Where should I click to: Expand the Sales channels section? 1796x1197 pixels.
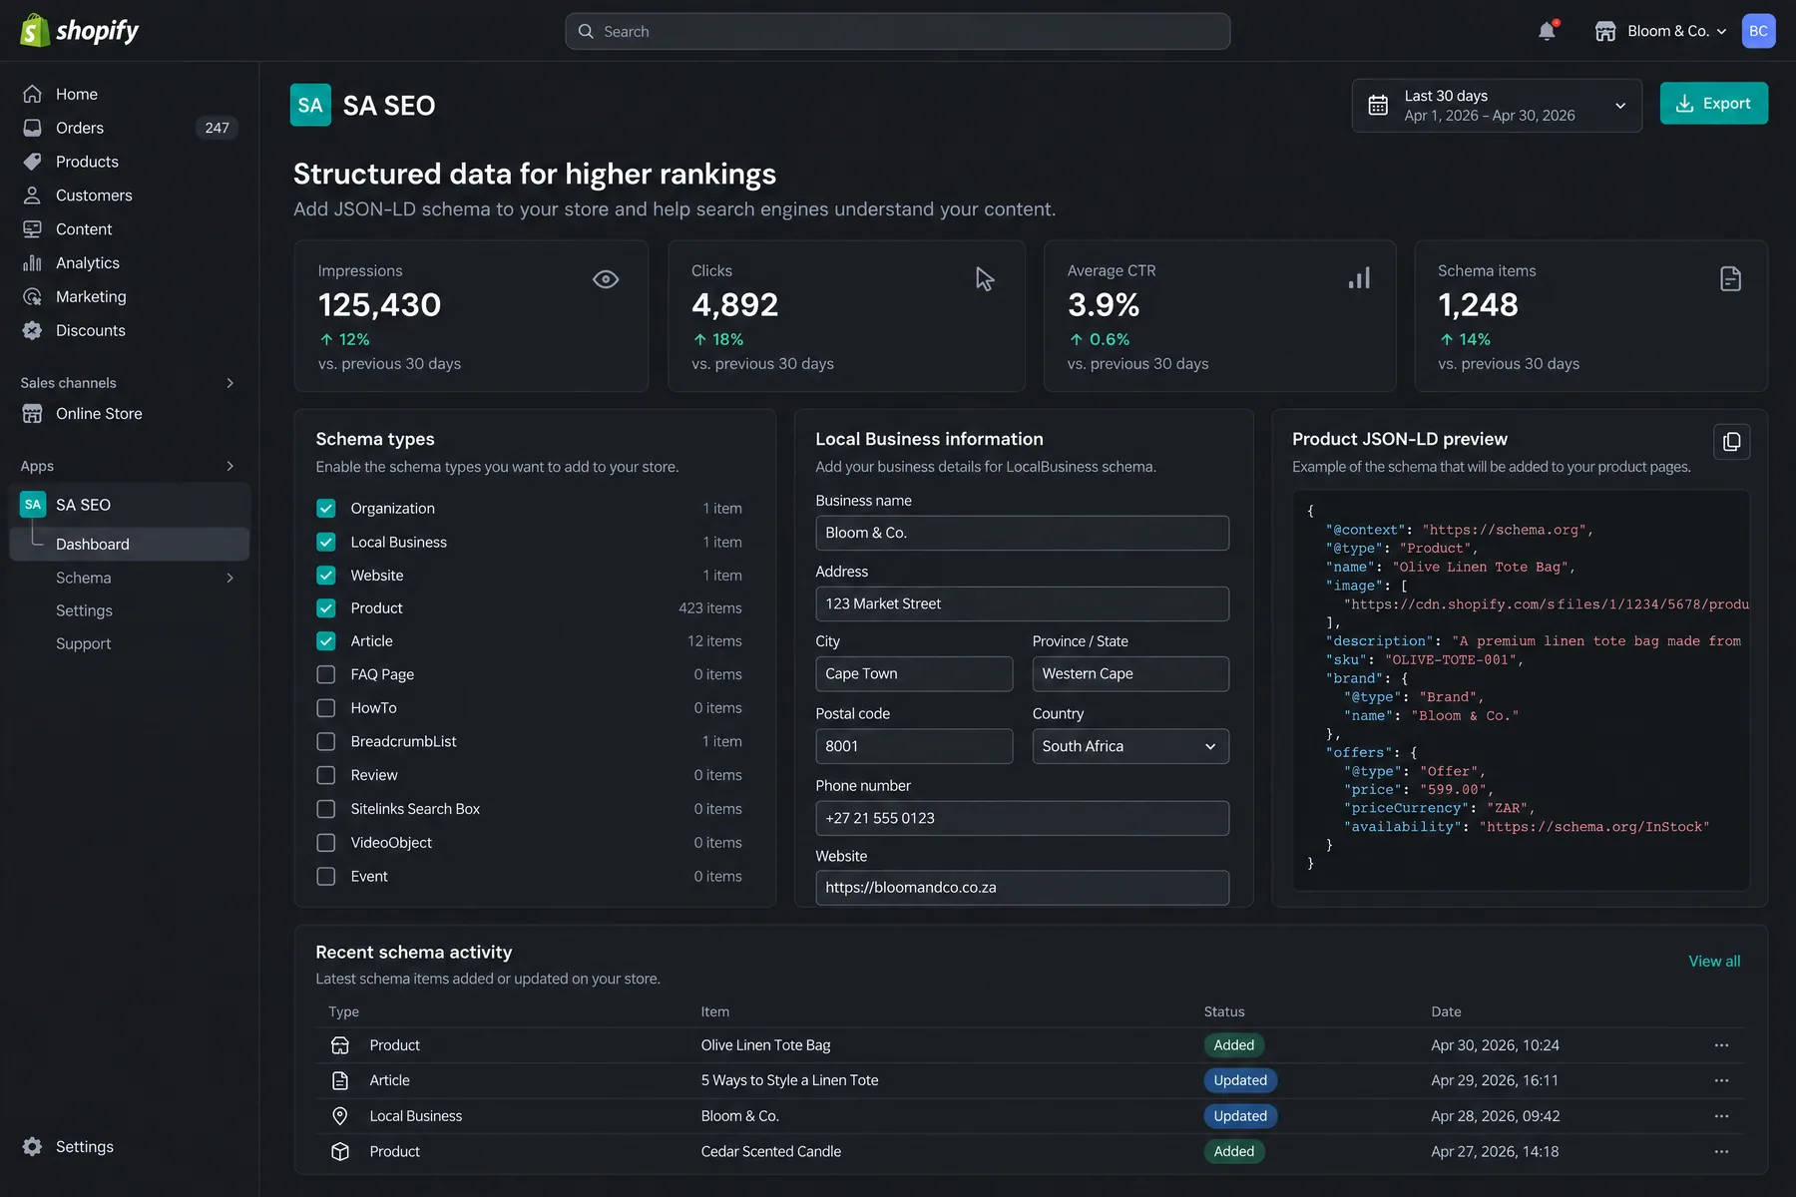(x=230, y=383)
